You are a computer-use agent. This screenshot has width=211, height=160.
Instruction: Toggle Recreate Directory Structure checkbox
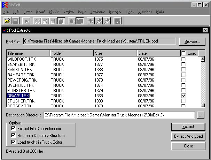14,136
